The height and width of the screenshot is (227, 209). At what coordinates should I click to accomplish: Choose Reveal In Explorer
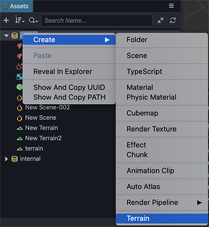point(69,71)
